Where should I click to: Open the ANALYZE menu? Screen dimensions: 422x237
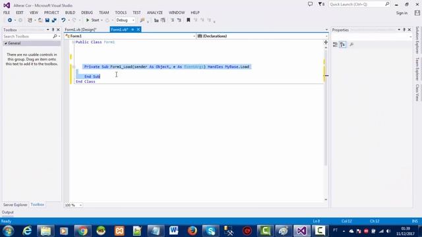tap(155, 13)
